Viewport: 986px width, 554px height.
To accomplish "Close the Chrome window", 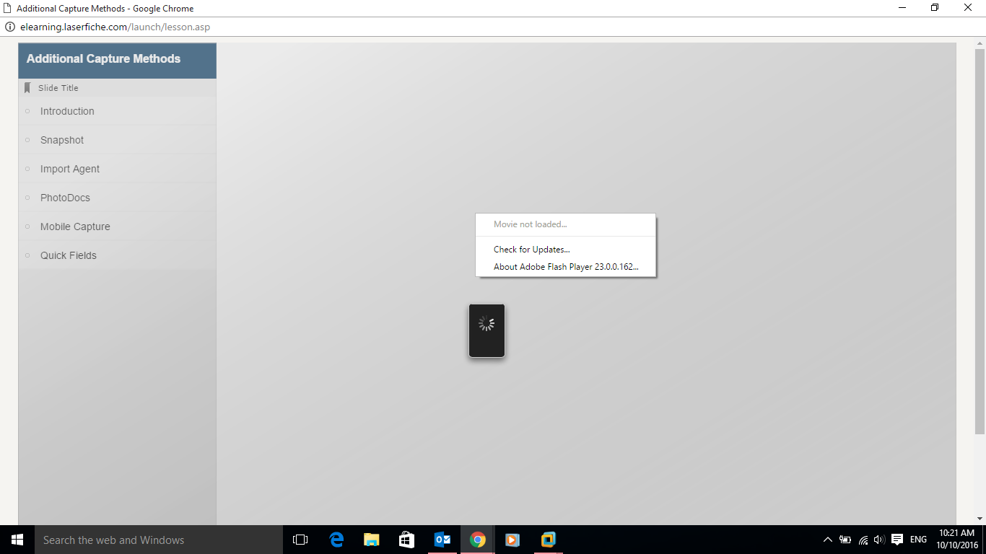I will click(968, 8).
